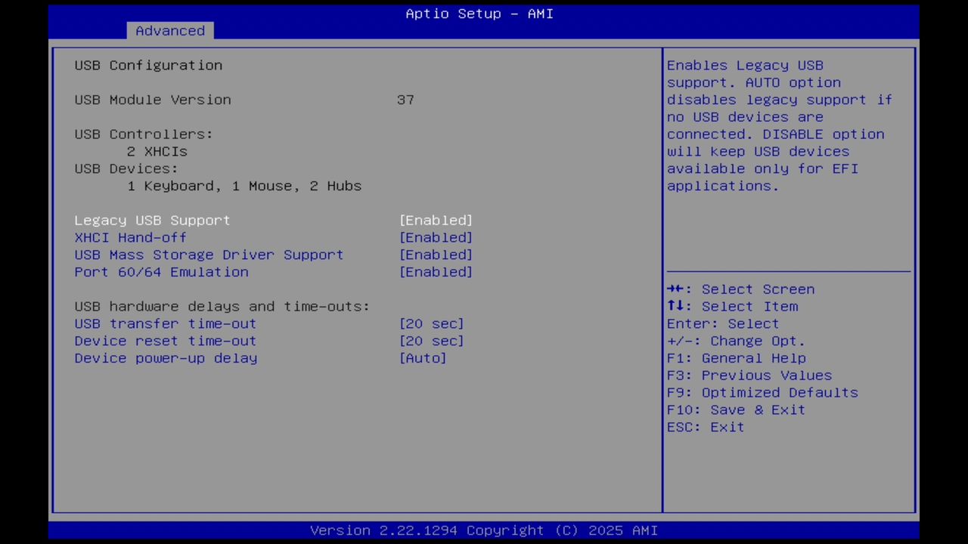
Task: Select the XHCI Hand-off Enabled value
Action: click(436, 237)
